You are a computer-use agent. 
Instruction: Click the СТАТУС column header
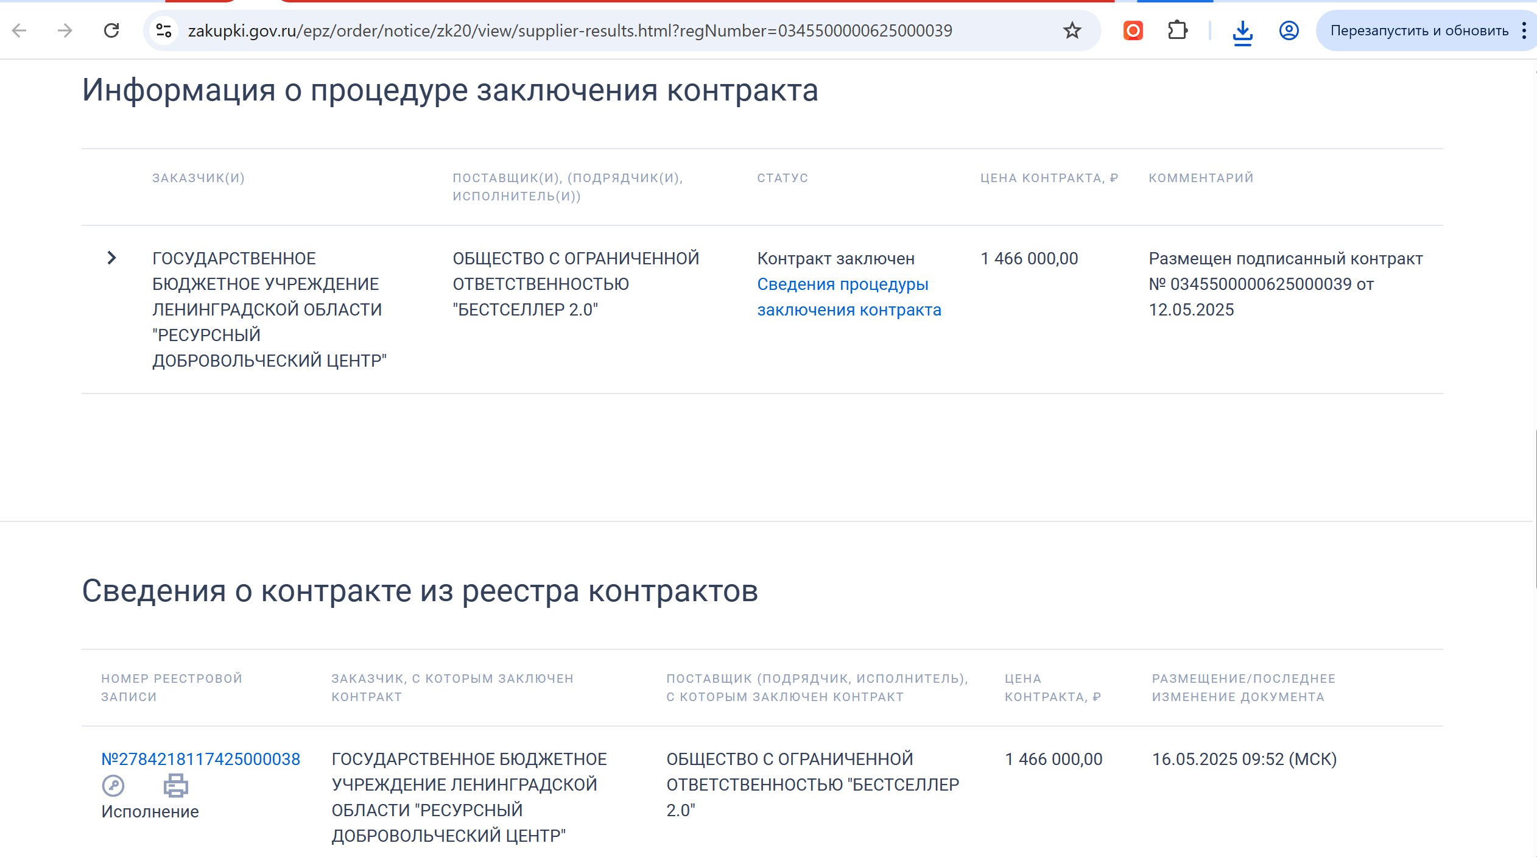point(783,178)
